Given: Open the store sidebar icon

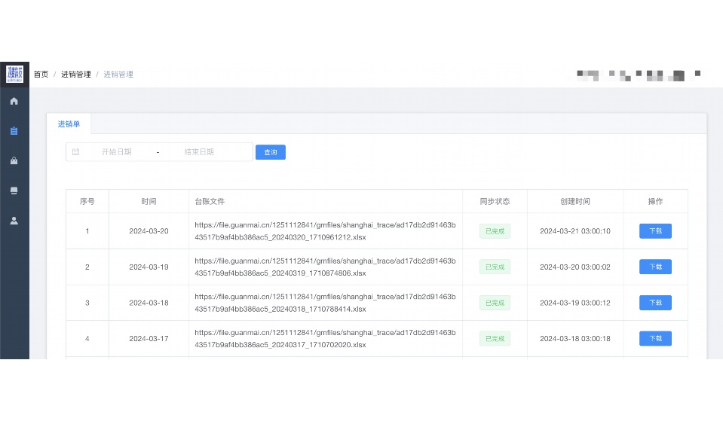Looking at the screenshot, I should [14, 191].
